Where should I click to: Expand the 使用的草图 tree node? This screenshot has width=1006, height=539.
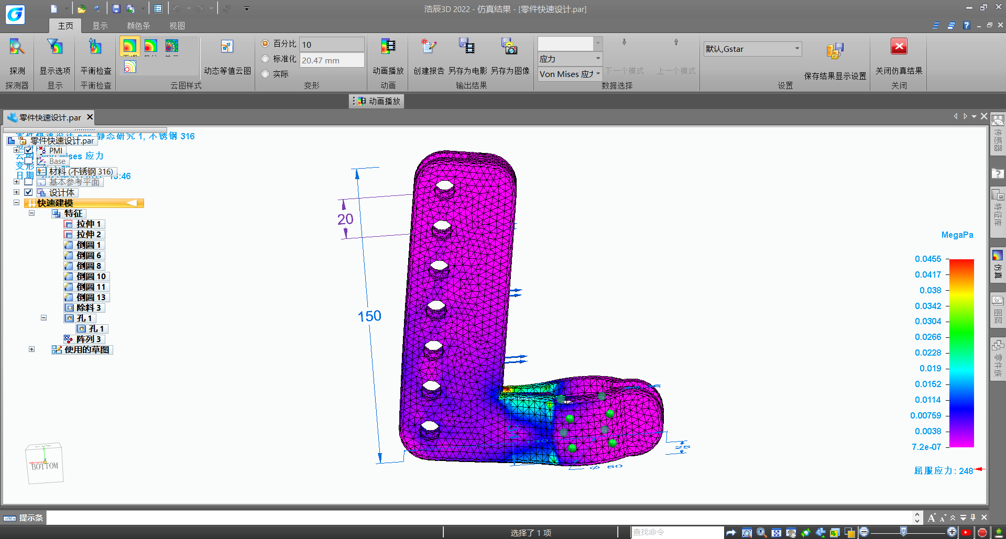(x=31, y=349)
